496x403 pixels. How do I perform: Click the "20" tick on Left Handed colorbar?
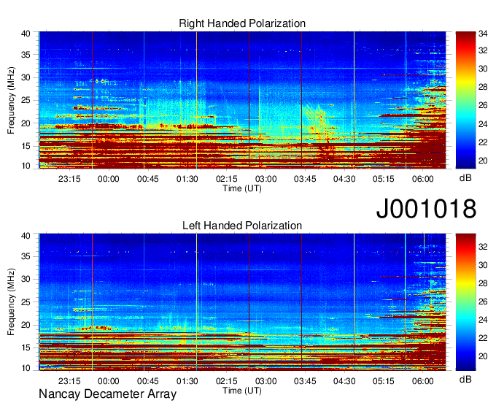coord(483,356)
